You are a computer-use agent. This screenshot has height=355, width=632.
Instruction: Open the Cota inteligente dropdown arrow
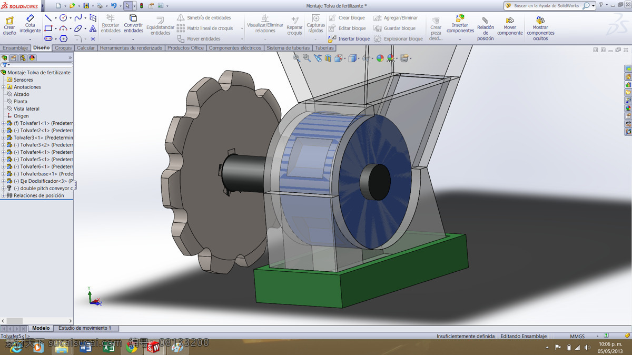(30, 40)
